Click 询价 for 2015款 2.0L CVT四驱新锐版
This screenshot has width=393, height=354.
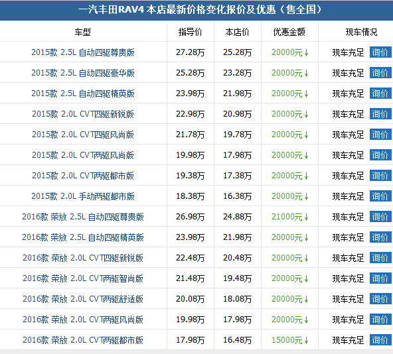click(x=380, y=114)
